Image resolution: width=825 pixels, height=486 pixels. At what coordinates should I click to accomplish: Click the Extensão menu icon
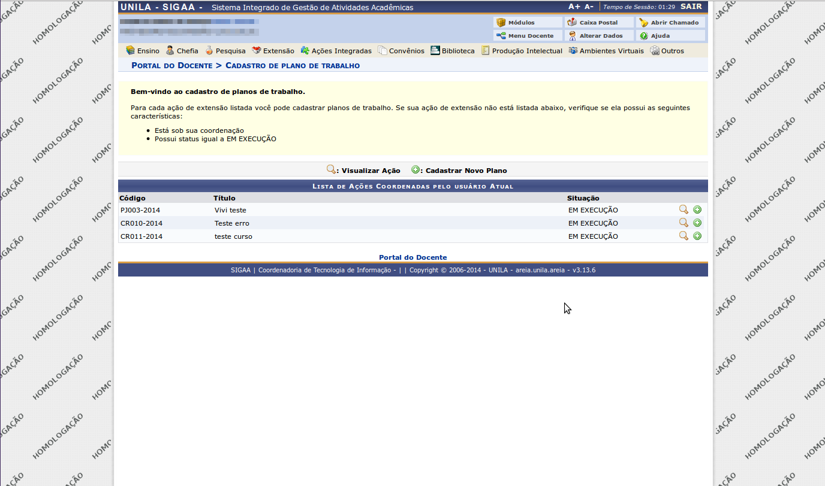click(x=257, y=50)
